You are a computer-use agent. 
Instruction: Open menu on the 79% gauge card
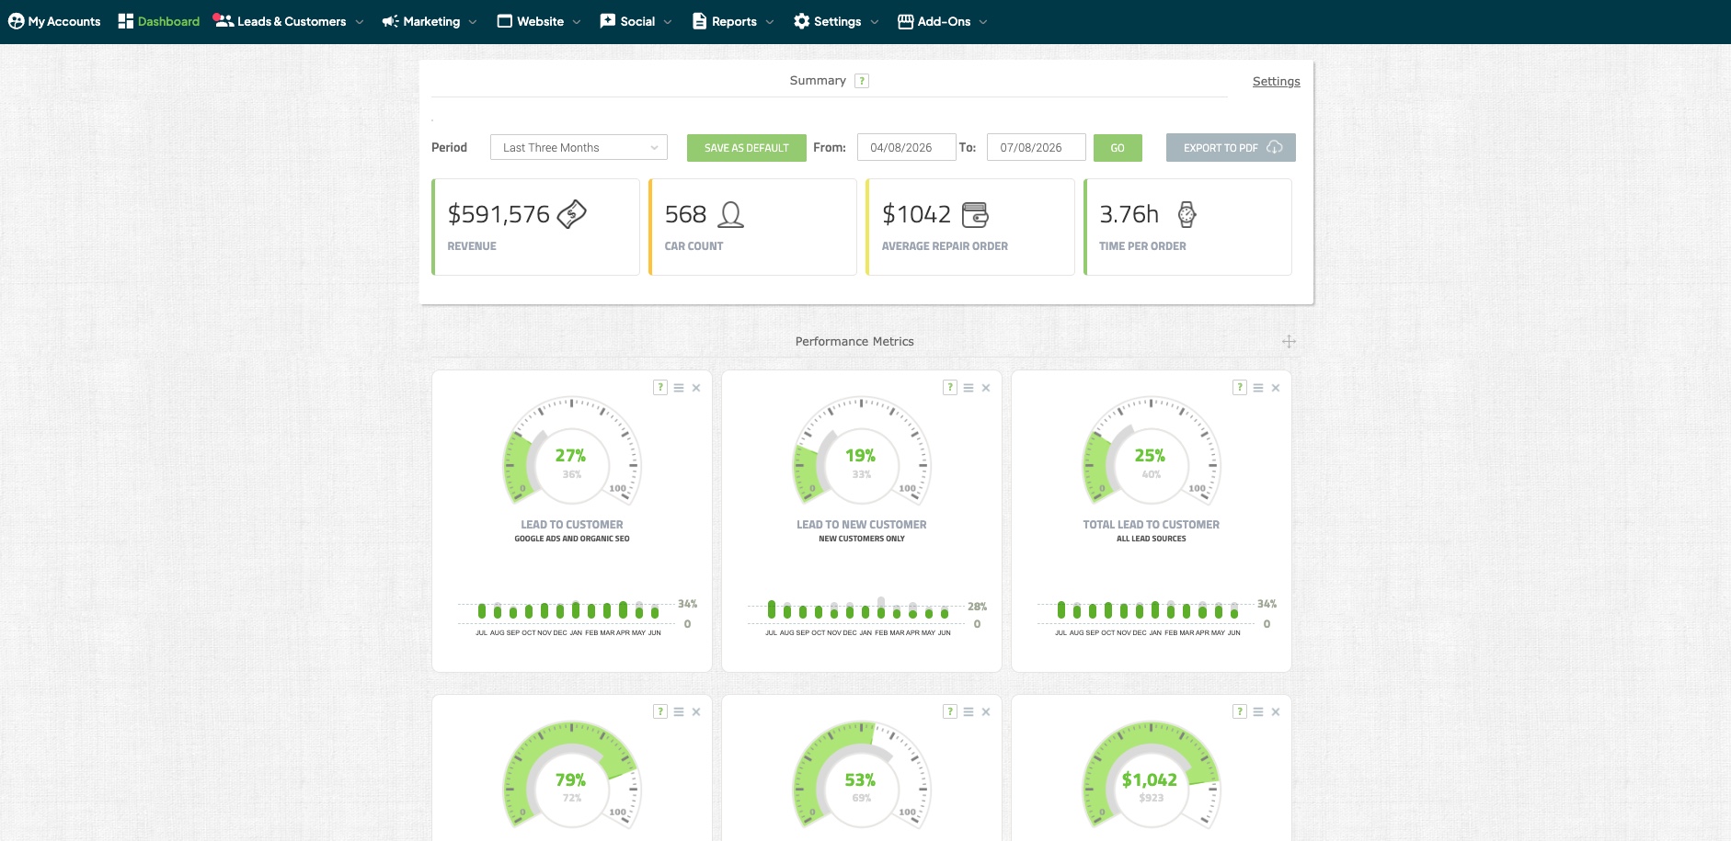[x=679, y=711]
